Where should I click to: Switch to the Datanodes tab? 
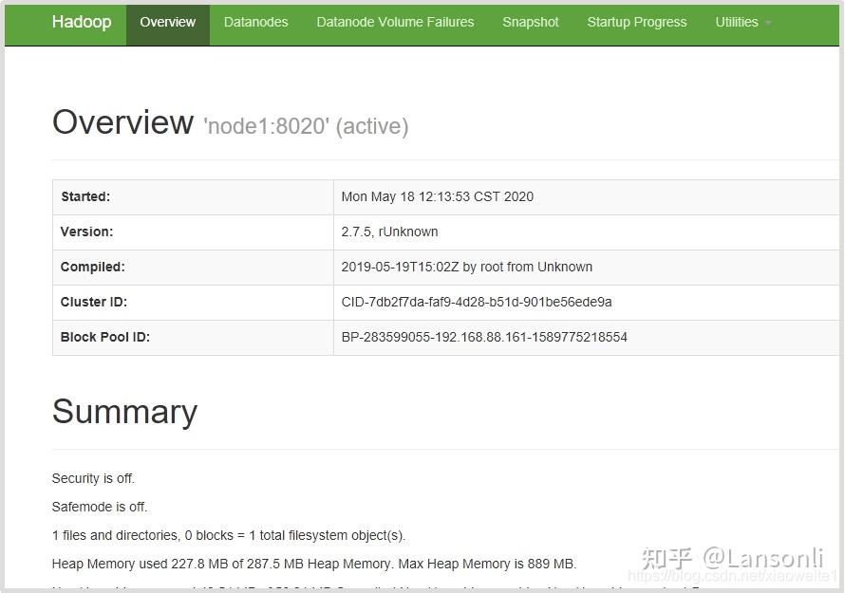[255, 22]
